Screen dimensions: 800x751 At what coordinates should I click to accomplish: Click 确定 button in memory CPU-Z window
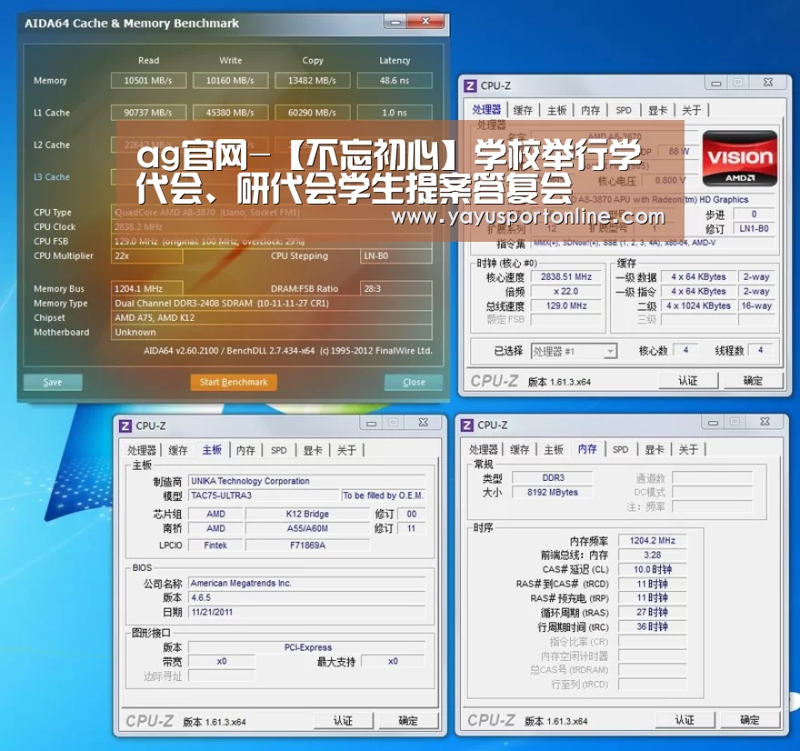pos(749,720)
